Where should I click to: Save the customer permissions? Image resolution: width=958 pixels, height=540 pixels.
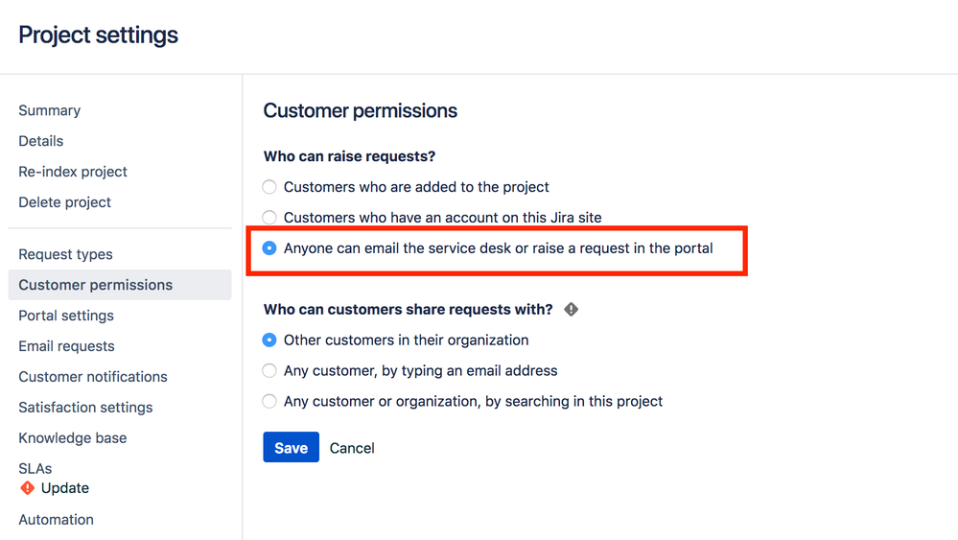291,447
